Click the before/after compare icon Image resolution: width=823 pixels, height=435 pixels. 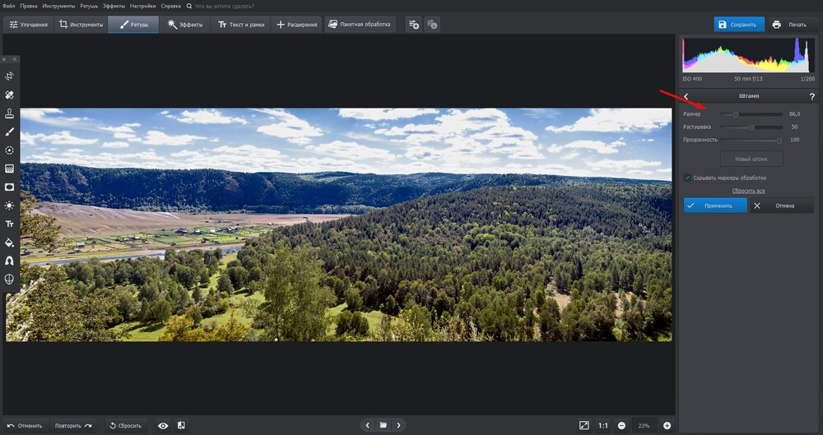click(x=181, y=425)
